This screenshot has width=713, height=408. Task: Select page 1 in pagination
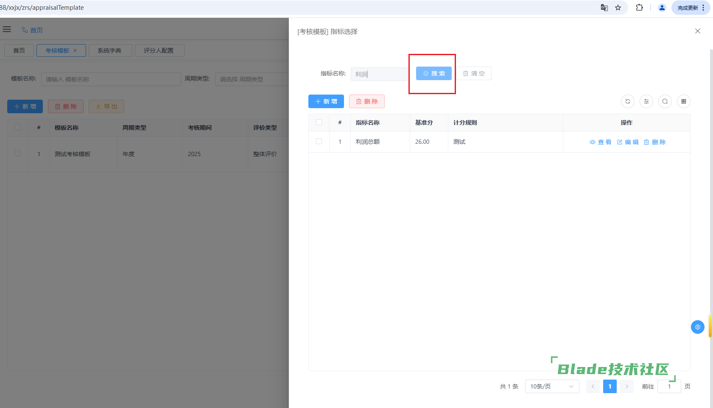[x=610, y=386]
